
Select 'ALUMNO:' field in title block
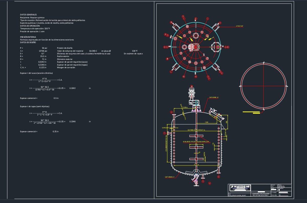click(x=274, y=192)
